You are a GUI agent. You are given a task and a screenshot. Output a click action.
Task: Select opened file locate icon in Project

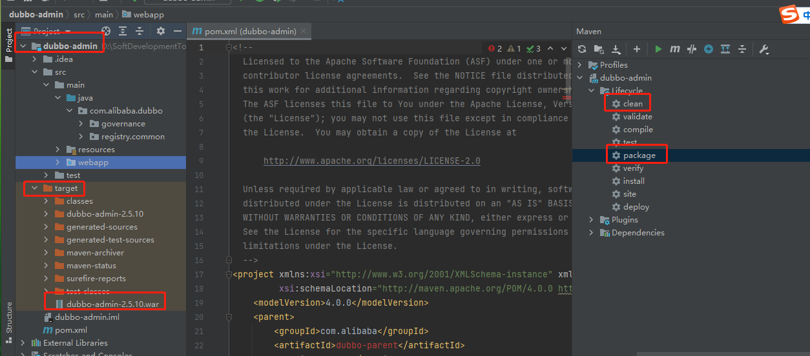coord(106,31)
